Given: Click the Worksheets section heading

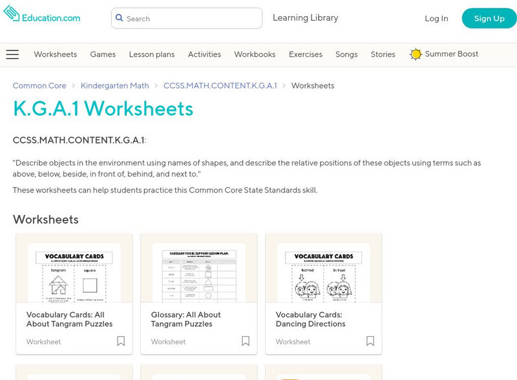Looking at the screenshot, I should click(45, 220).
